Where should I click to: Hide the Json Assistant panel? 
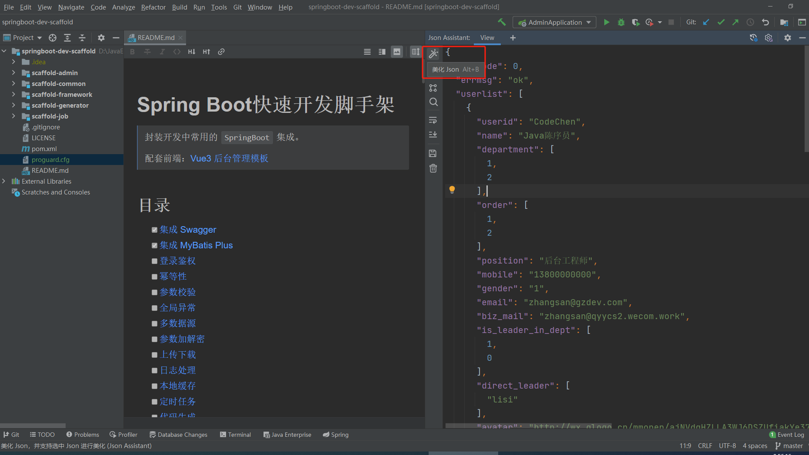(x=802, y=38)
